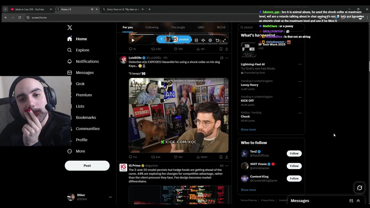Open the Luis808s username link
This screenshot has width=370, height=208.
pos(135,58)
